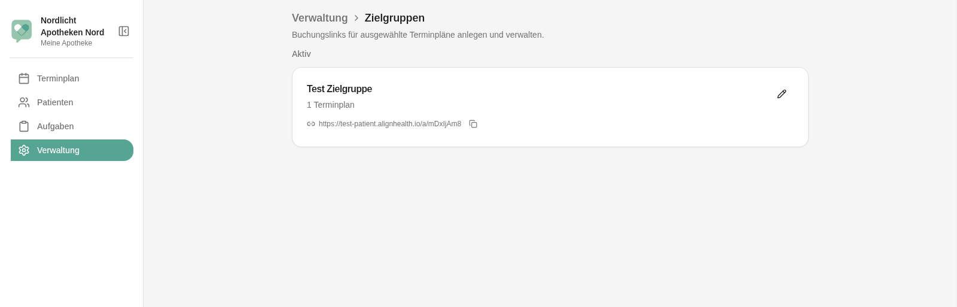The width and height of the screenshot is (957, 307).
Task: Open the Test Zielgruppe card title
Action: (x=339, y=89)
